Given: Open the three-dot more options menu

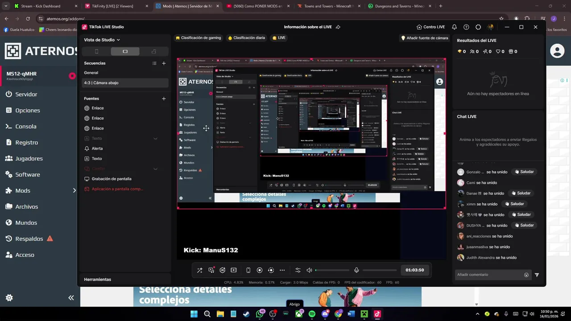Looking at the screenshot, I should coord(282,270).
